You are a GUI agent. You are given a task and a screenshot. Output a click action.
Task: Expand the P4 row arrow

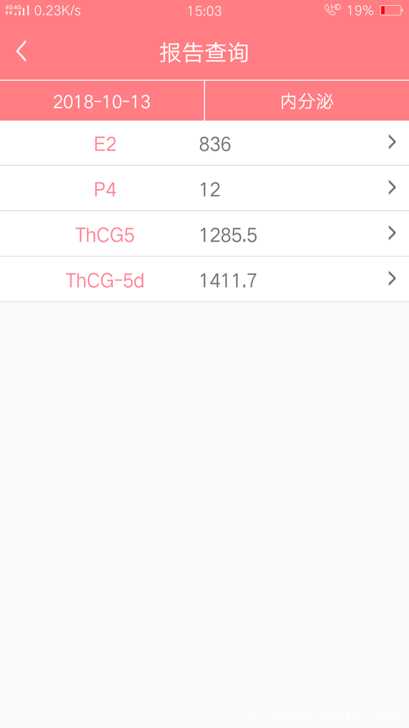coord(392,187)
